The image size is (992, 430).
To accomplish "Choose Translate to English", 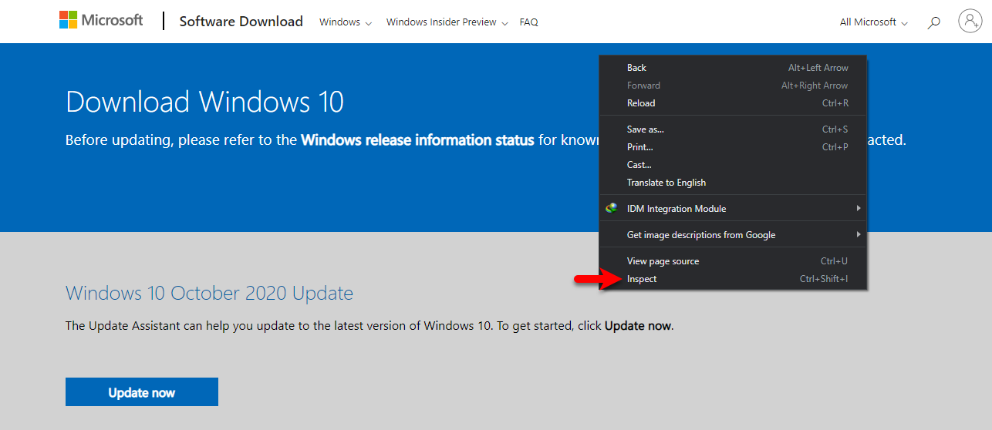I will [x=733, y=183].
